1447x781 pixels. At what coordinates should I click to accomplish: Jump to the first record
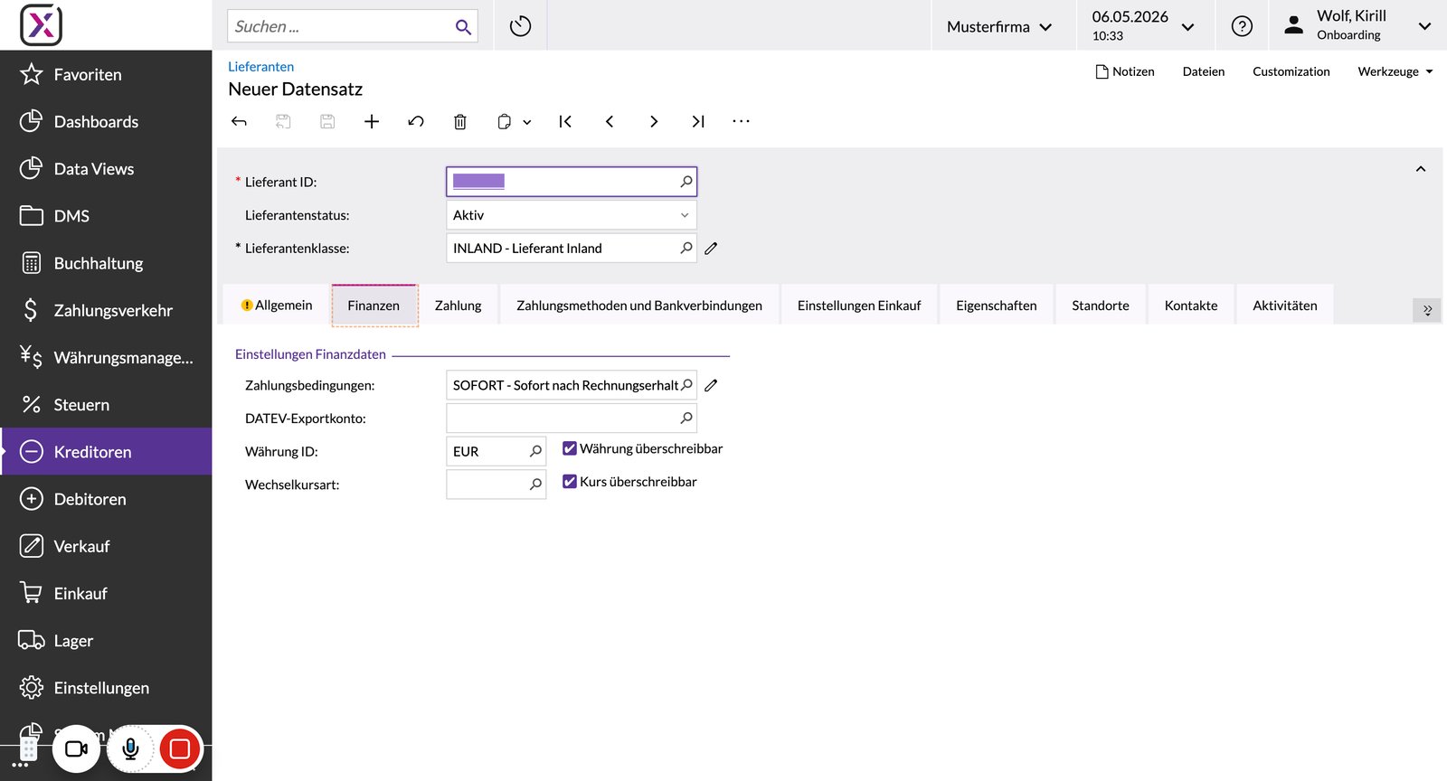coord(565,121)
